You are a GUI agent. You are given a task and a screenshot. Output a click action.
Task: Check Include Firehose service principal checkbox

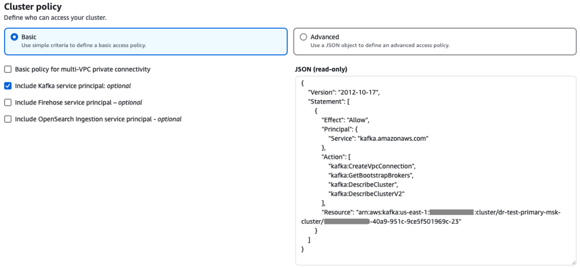(8, 102)
